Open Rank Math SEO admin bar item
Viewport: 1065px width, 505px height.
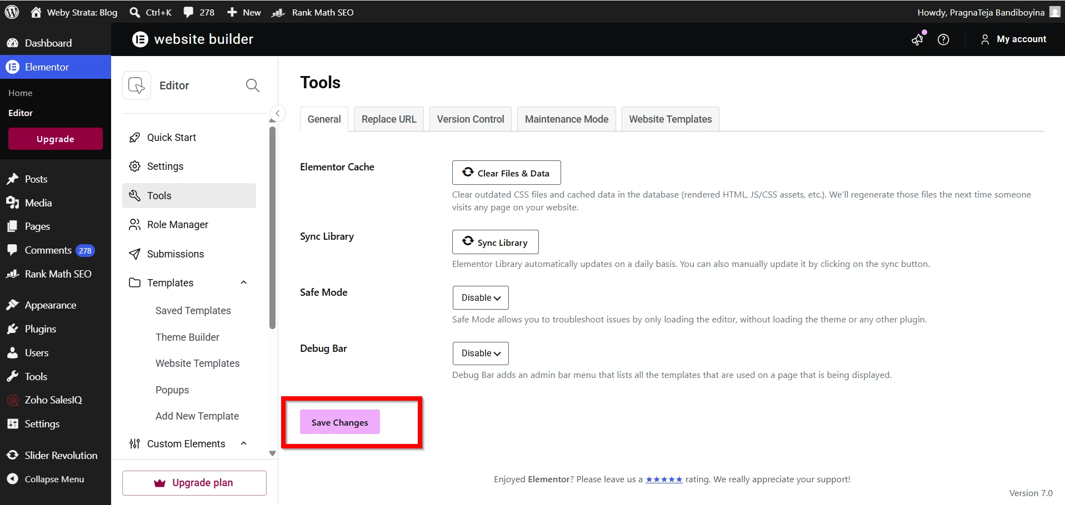(x=313, y=12)
